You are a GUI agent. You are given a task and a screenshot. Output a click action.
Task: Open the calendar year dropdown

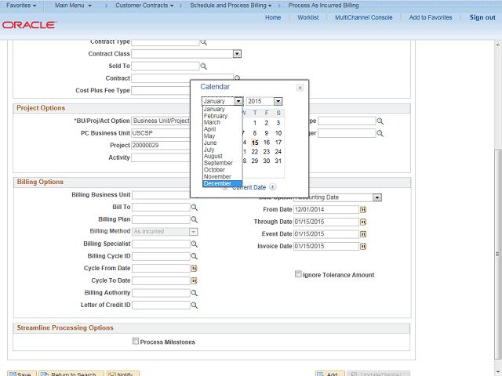pos(277,101)
